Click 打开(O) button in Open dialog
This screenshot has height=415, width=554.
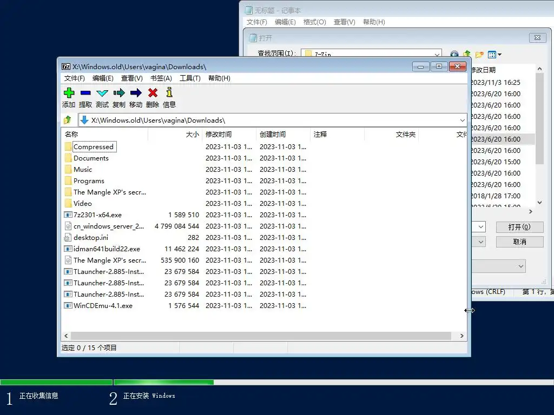tap(519, 226)
